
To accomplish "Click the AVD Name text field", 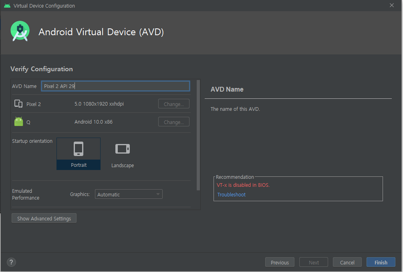I will (115, 86).
